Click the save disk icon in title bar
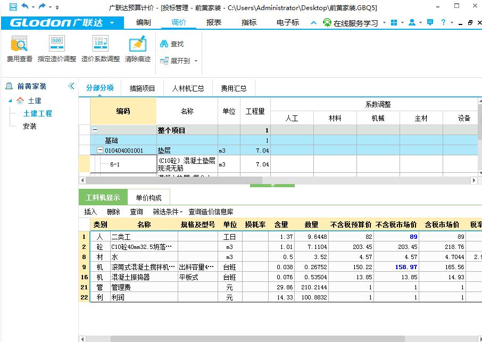Screen dimensions: 482x342 click(13, 6)
